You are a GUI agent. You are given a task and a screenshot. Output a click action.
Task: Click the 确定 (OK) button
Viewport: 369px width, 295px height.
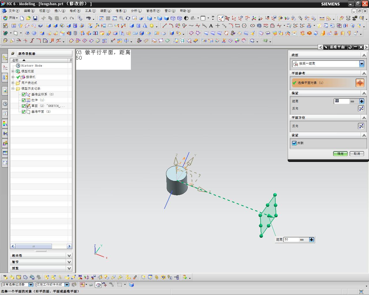340,154
